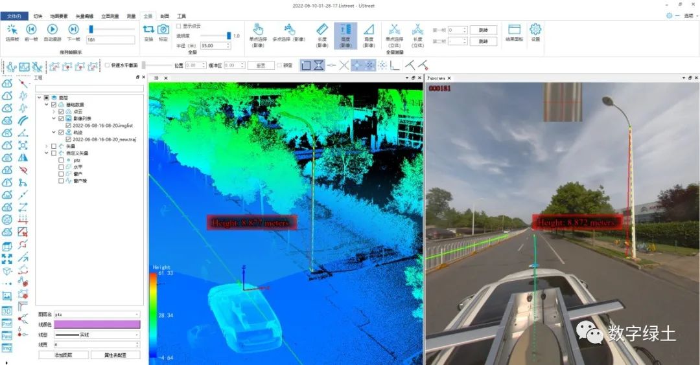Click the 变换 transform icon
The width and height of the screenshot is (700, 365).
pyautogui.click(x=148, y=29)
